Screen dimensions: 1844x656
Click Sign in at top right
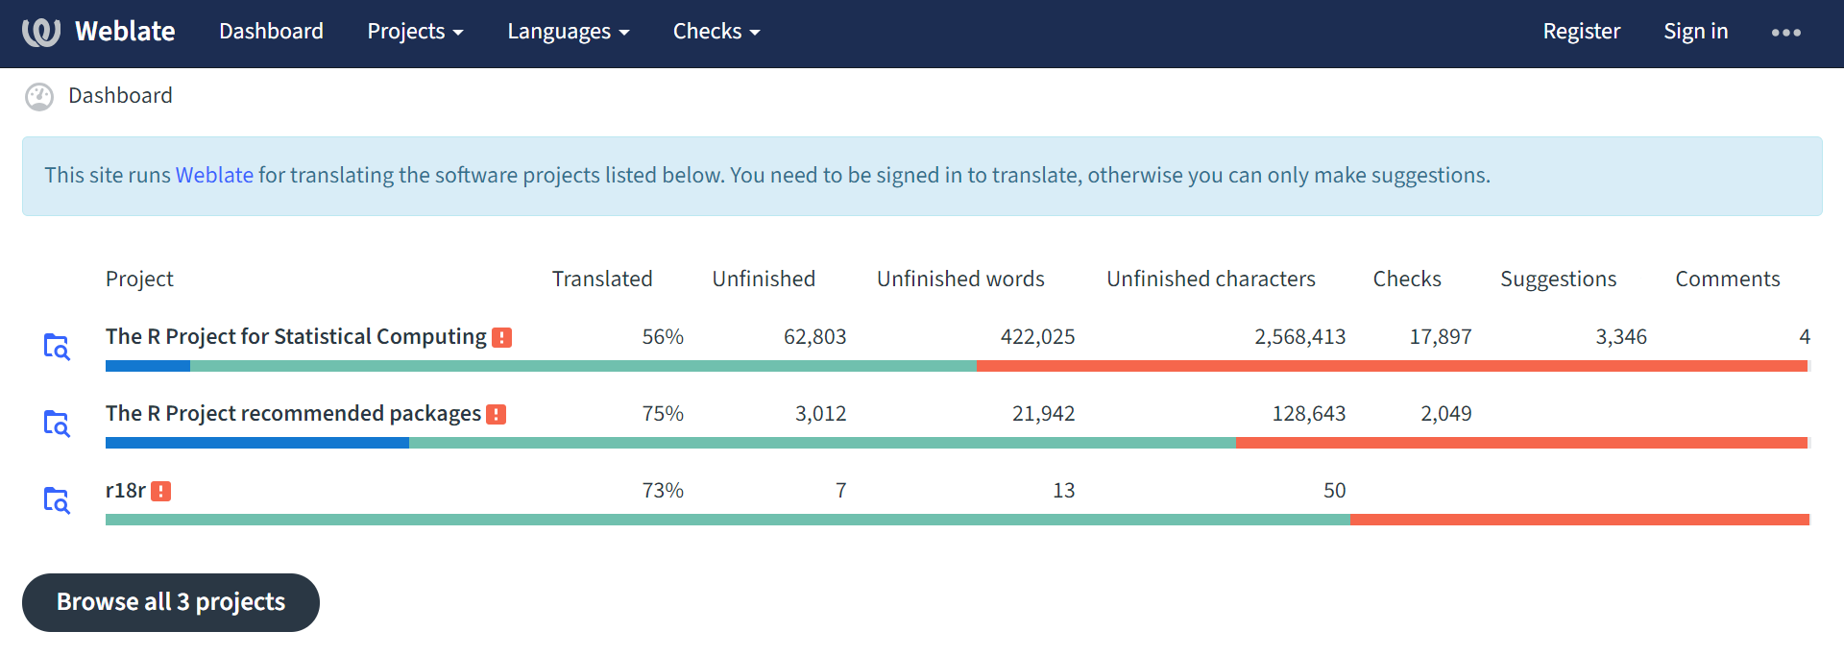click(x=1695, y=32)
